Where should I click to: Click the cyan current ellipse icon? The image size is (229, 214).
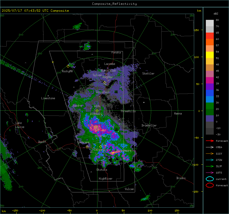pos(210,179)
